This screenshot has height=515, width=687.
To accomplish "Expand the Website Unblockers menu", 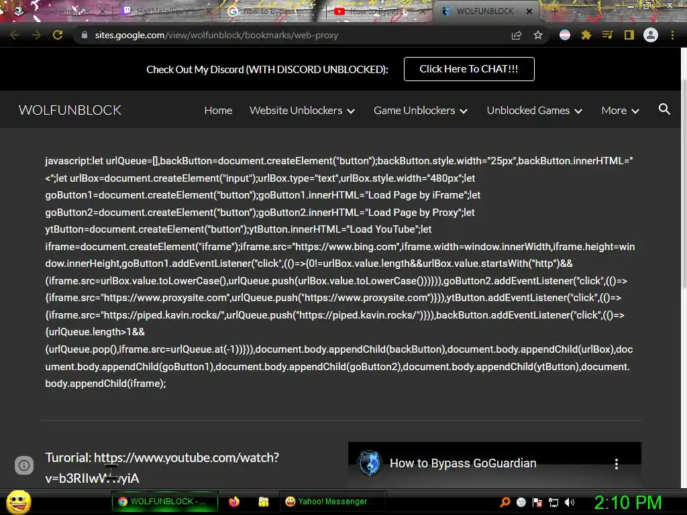I will [302, 111].
